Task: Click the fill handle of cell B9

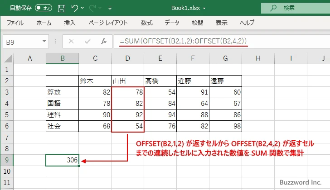Action: click(x=78, y=166)
